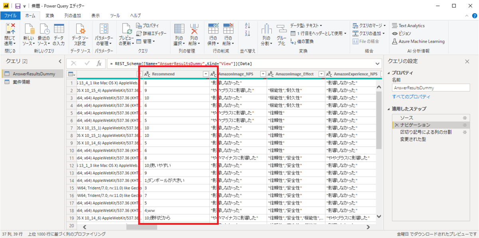Click ビジョン (Vision) in AI 分析情報
Viewport: 479px width, 238px height.
(x=401, y=33)
